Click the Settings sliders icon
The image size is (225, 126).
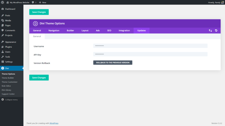tap(3, 62)
